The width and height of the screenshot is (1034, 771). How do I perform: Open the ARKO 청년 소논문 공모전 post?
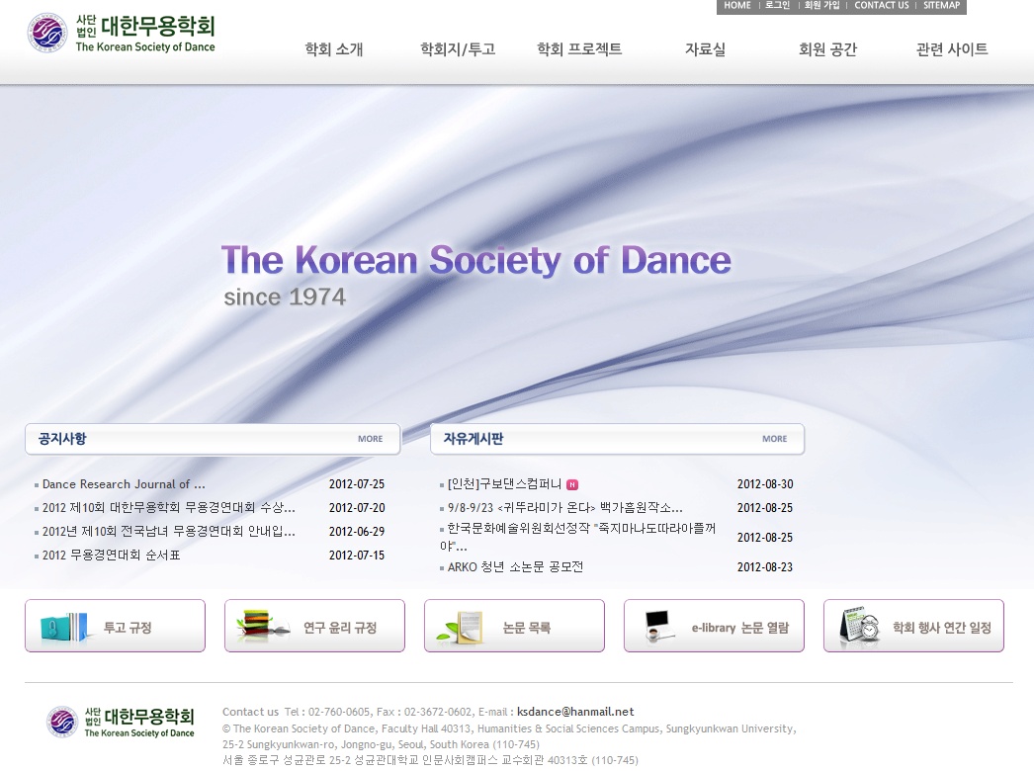[515, 567]
